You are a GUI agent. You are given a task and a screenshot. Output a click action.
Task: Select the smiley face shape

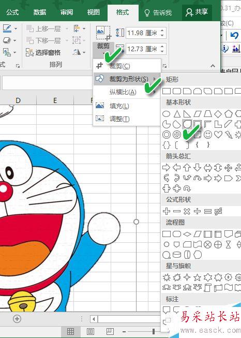(208, 135)
